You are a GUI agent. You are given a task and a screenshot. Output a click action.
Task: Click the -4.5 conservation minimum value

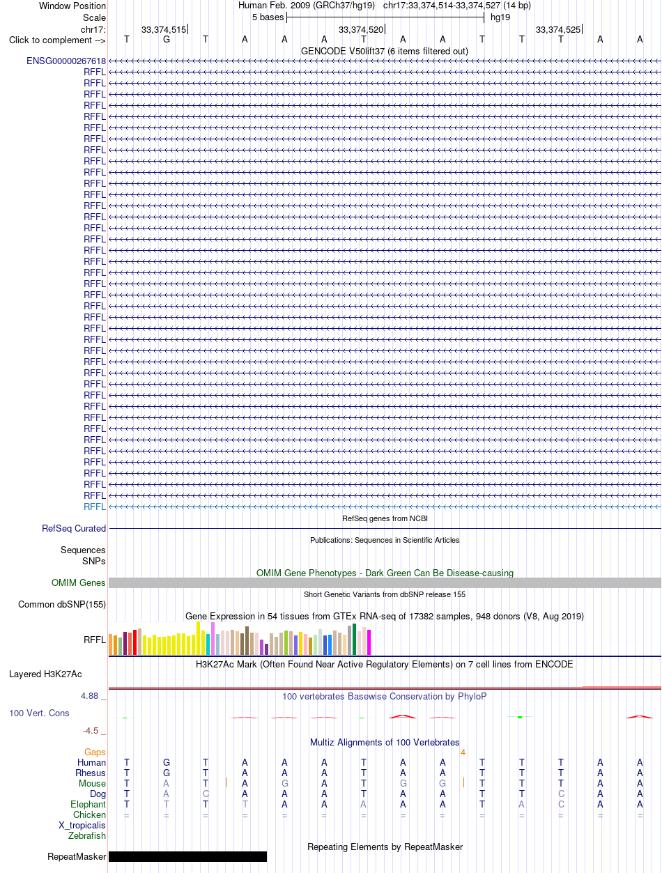(x=94, y=730)
